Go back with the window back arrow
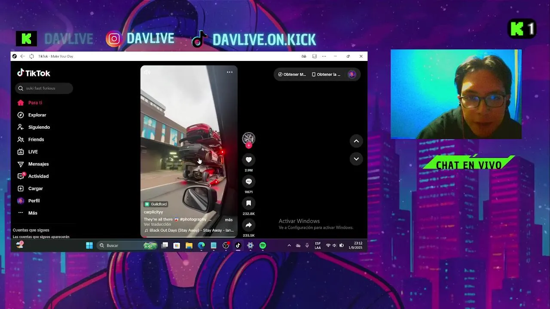550x309 pixels. [x=23, y=56]
